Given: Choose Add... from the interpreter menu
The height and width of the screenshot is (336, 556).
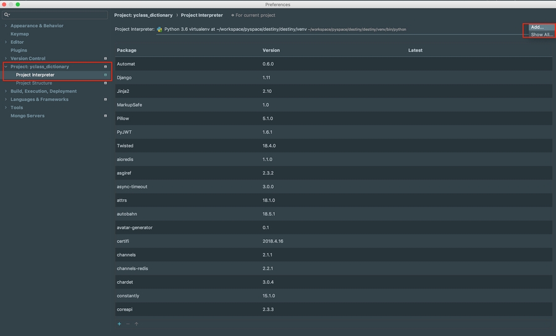Looking at the screenshot, I should (537, 27).
